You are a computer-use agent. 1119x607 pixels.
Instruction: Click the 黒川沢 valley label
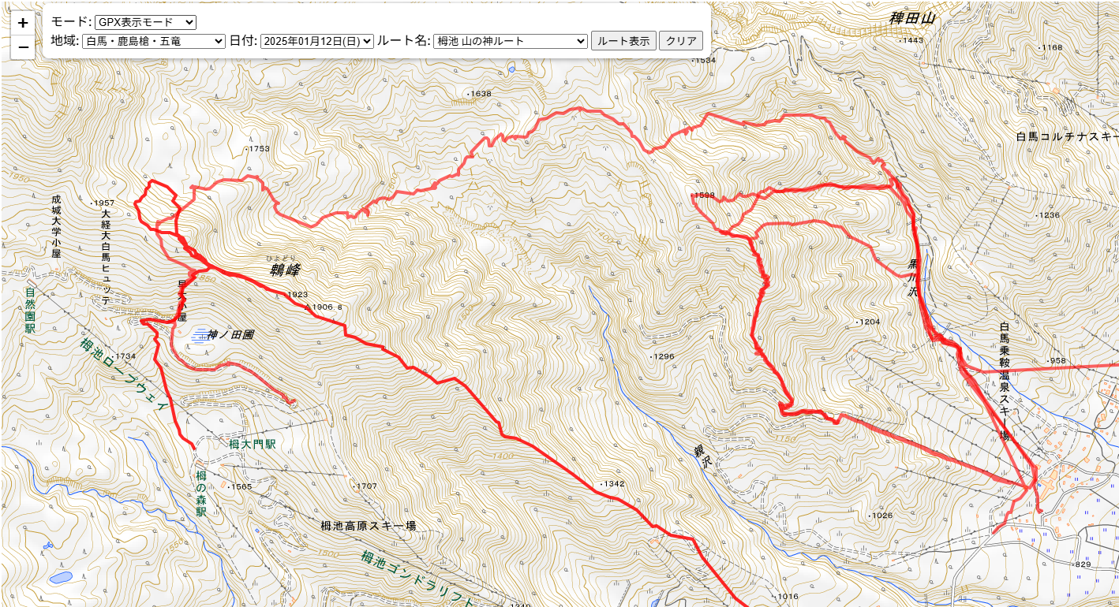913,277
